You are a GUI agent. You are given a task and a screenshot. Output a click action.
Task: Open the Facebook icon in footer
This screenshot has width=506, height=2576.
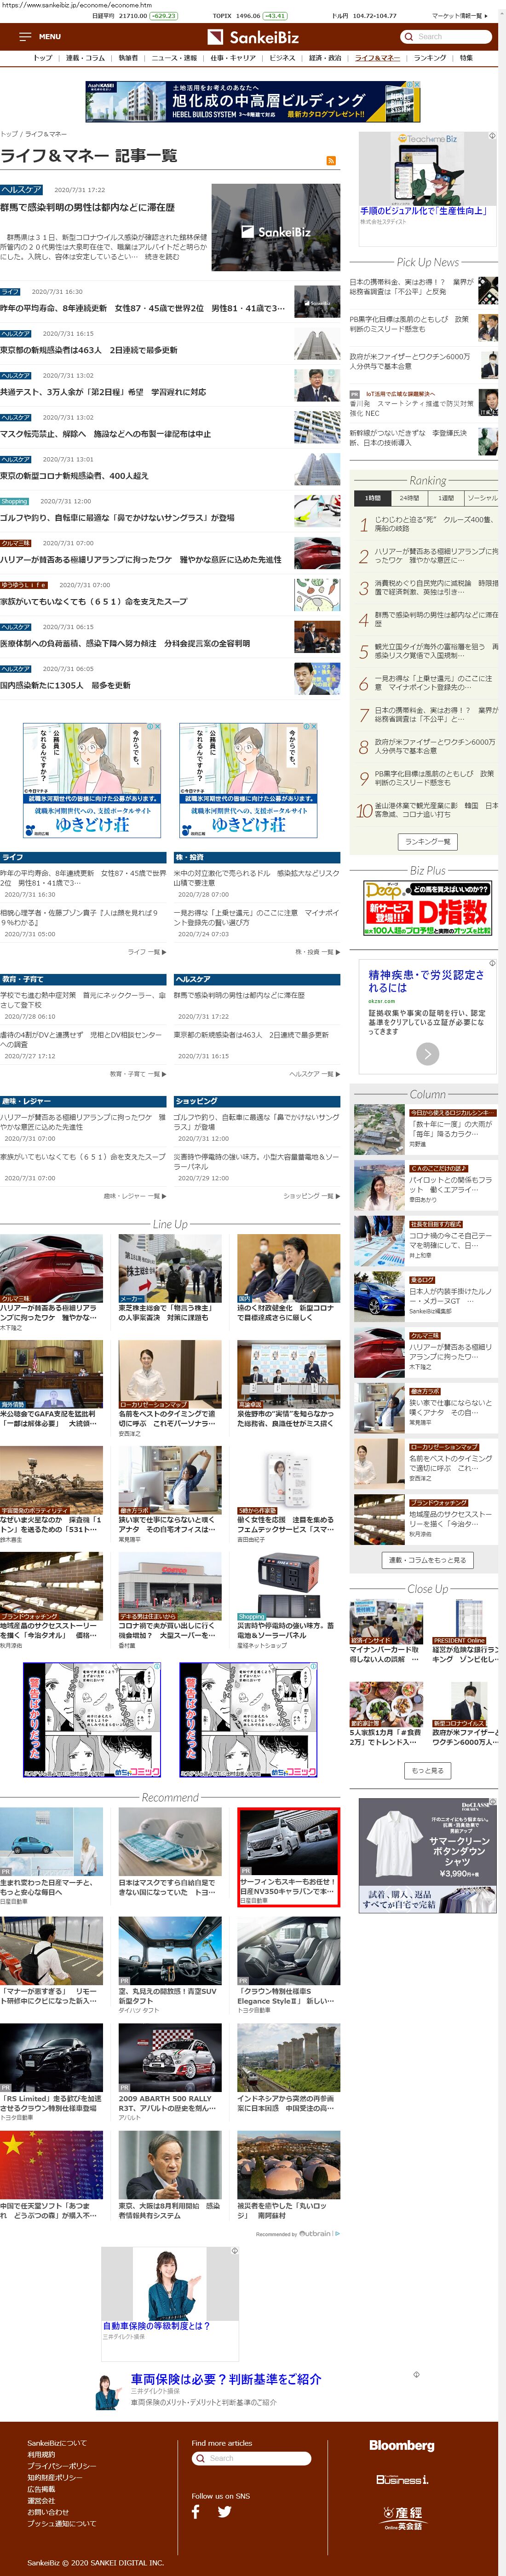click(x=195, y=2510)
